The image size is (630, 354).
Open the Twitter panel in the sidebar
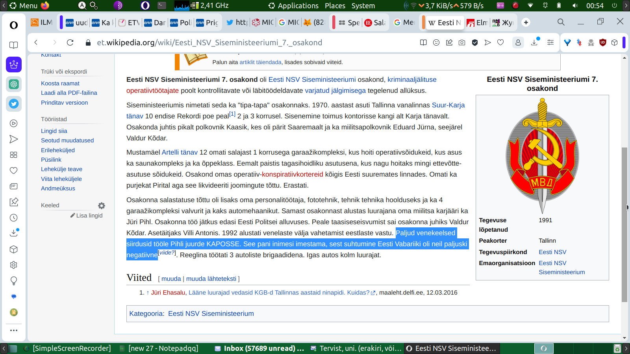click(14, 104)
